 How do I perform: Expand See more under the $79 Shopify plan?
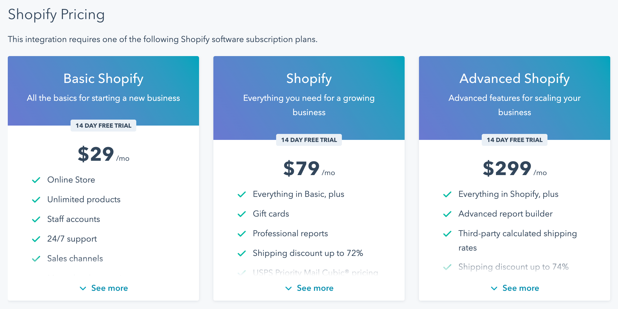tap(309, 288)
